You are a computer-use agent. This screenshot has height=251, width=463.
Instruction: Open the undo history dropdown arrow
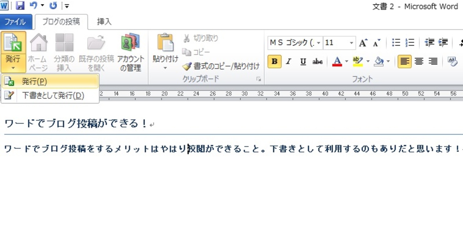pyautogui.click(x=43, y=5)
